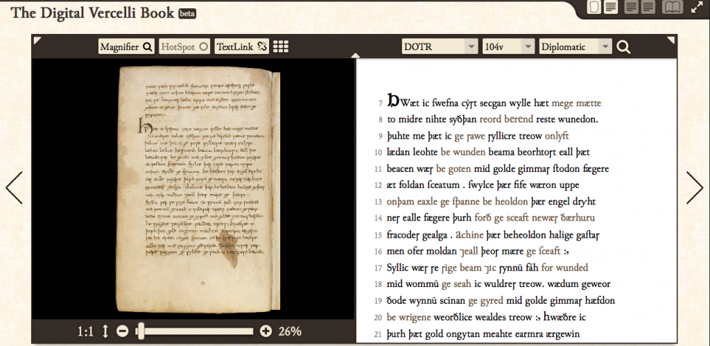Image resolution: width=710 pixels, height=346 pixels.
Task: Click the image zoom slider track
Action: [x=195, y=331]
